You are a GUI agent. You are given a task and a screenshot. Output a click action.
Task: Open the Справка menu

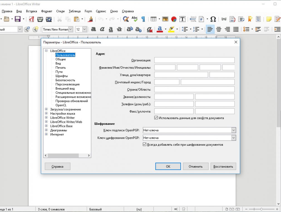click(128, 11)
